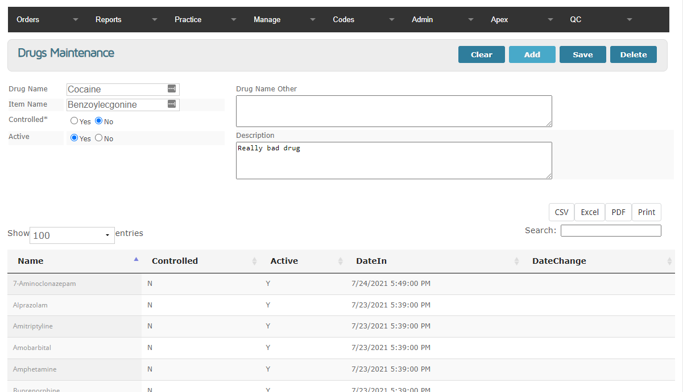Select the 7-Aminoclonazepam row name

coord(44,284)
